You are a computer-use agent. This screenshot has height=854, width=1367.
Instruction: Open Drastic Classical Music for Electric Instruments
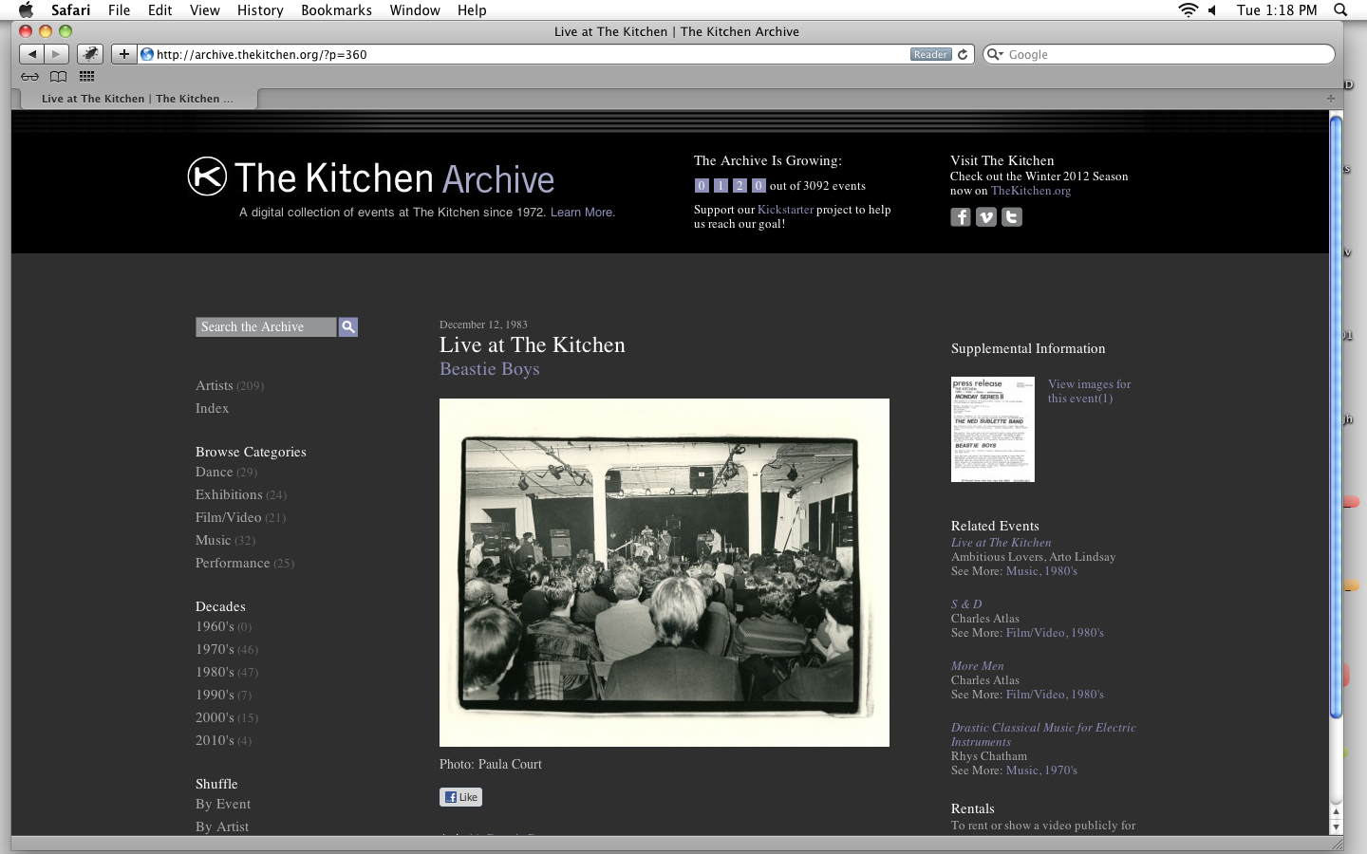[x=1043, y=734]
